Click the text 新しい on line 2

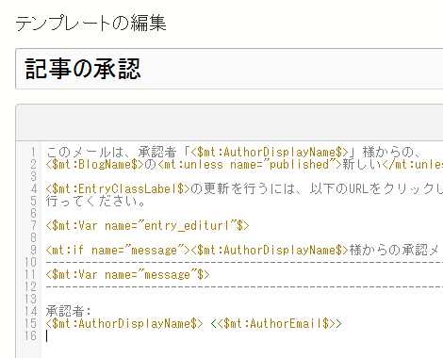click(x=362, y=165)
